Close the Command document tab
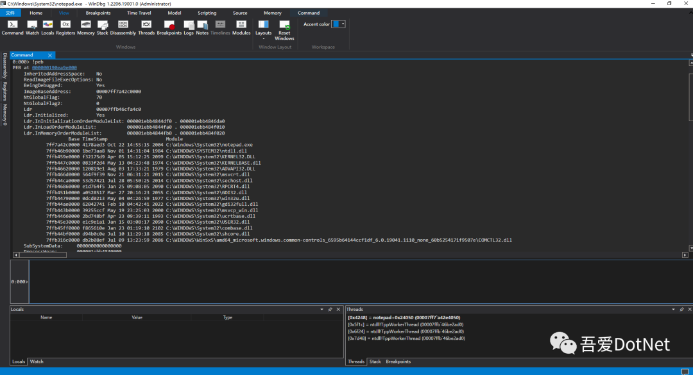 [50, 55]
